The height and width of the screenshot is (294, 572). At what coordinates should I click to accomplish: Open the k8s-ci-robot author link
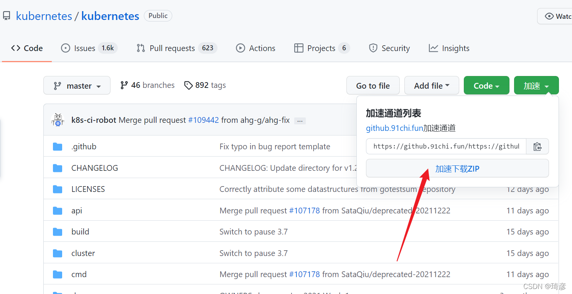94,120
